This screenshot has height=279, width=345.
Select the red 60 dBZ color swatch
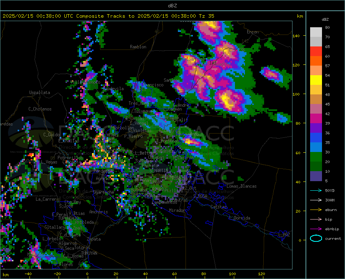coord(316,51)
